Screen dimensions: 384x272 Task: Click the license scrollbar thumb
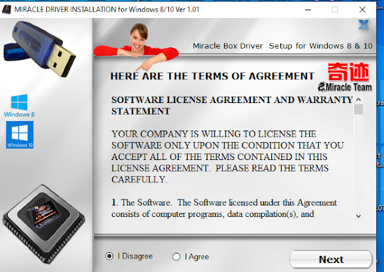tap(358, 109)
